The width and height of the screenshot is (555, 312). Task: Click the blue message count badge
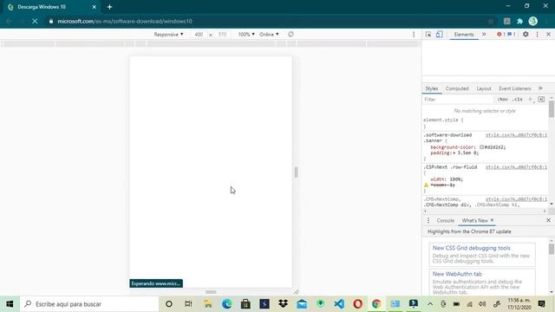pyautogui.click(x=512, y=35)
